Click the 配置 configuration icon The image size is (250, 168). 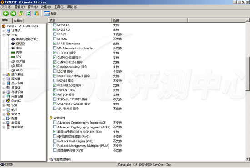8,119
